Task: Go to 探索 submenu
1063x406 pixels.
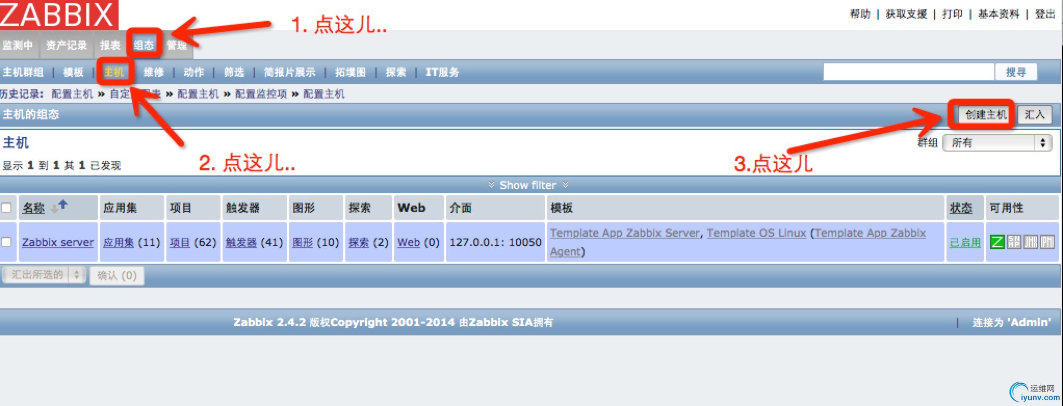Action: tap(396, 72)
